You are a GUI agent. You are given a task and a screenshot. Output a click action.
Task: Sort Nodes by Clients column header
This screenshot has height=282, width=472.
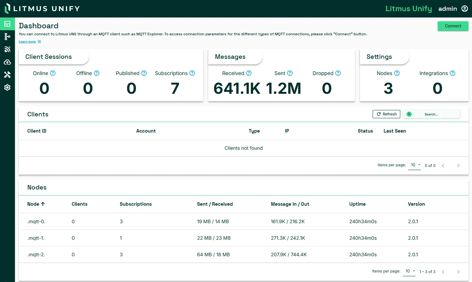(80, 204)
